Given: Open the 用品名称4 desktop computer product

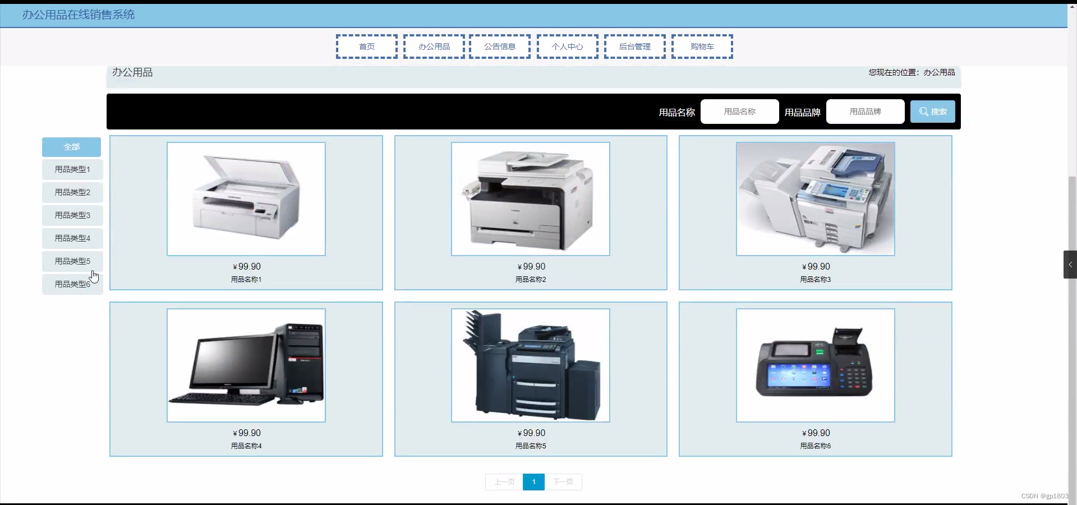Looking at the screenshot, I should [246, 365].
